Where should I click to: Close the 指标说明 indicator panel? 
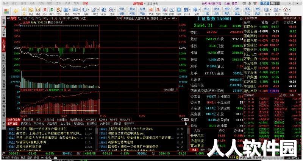[x=177, y=90]
